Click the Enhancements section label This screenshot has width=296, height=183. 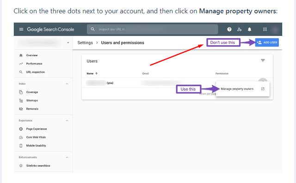pos(28,158)
